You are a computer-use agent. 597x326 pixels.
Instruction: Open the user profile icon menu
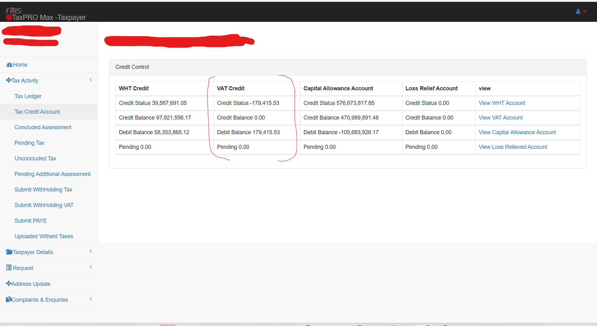point(578,12)
